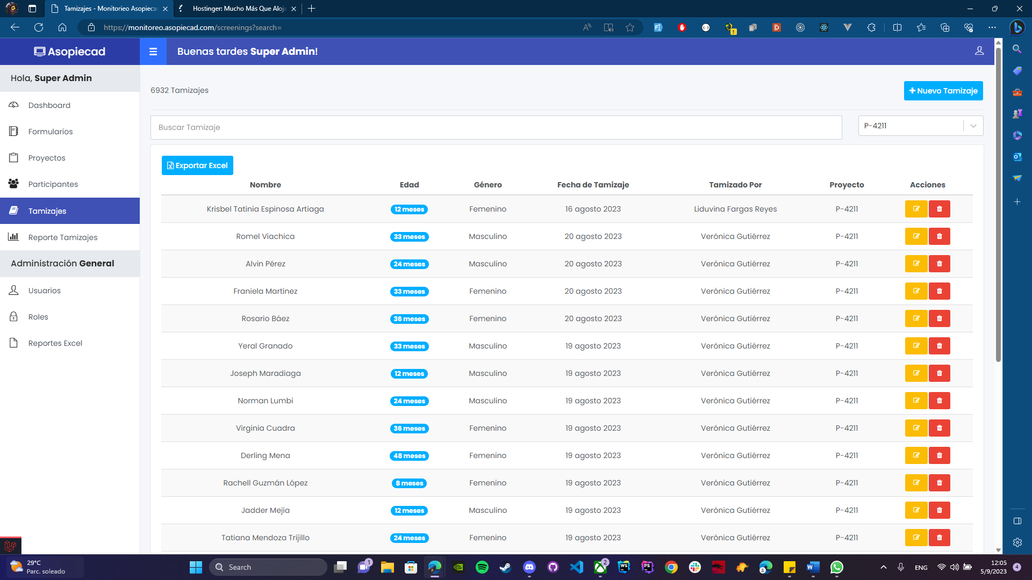Click the dropdown chevron arrow beside P-4211

tap(973, 126)
